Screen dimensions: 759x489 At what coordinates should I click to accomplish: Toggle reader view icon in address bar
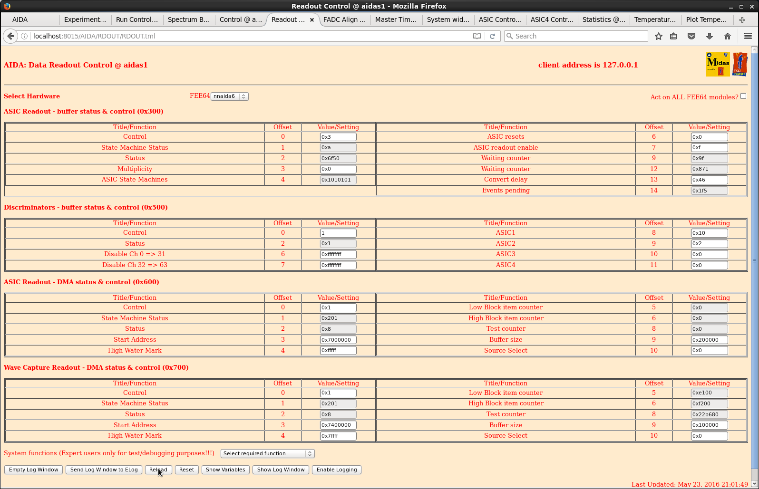pyautogui.click(x=477, y=36)
